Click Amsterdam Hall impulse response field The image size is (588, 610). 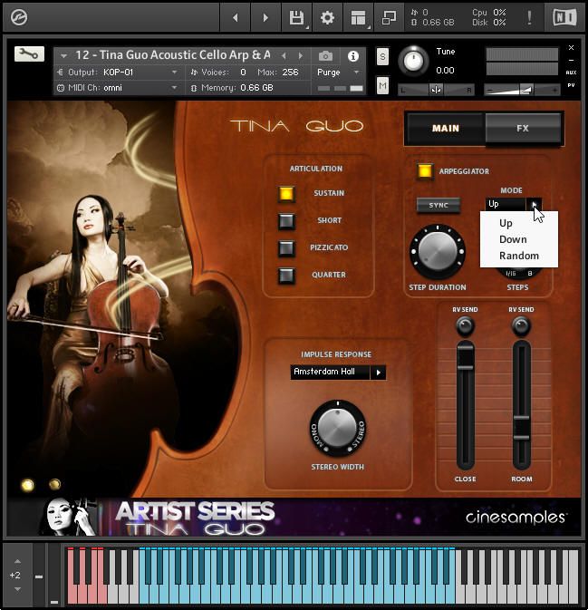click(x=330, y=372)
